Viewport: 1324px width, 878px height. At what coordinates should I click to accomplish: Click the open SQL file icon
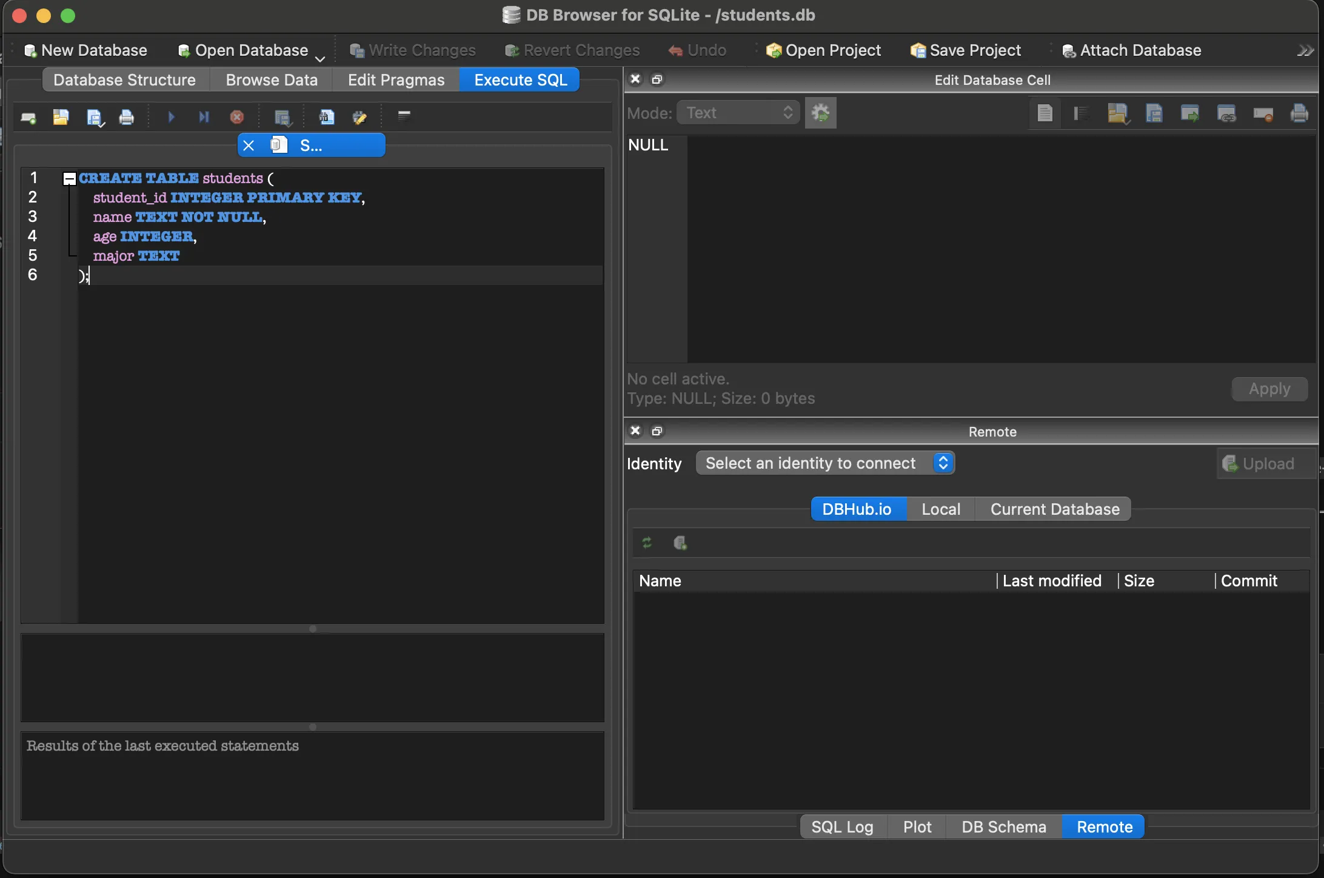(x=61, y=117)
